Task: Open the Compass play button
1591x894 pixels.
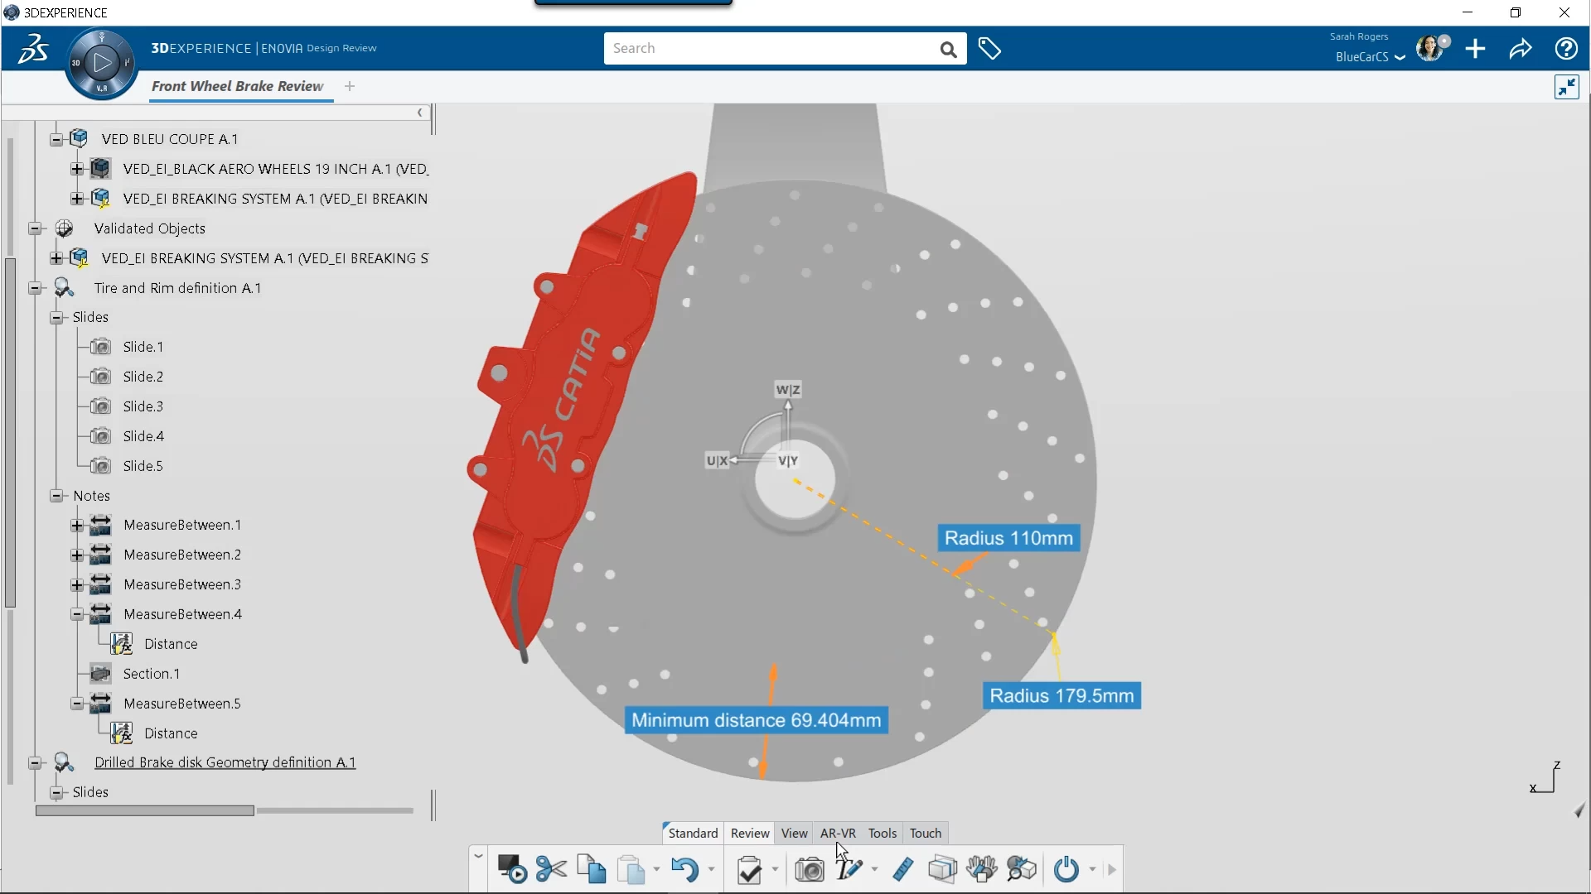Action: 102,63
